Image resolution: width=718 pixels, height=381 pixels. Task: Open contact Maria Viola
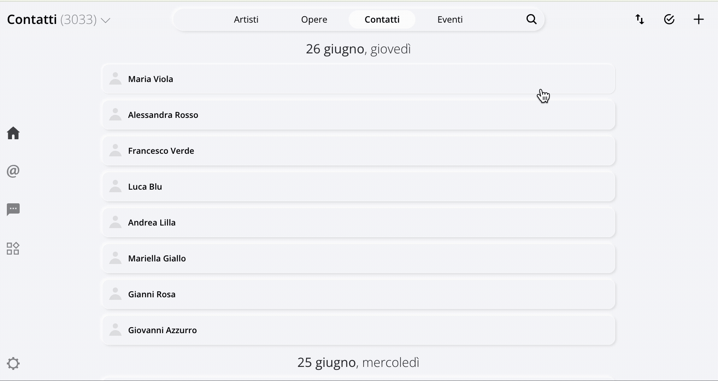coord(359,79)
